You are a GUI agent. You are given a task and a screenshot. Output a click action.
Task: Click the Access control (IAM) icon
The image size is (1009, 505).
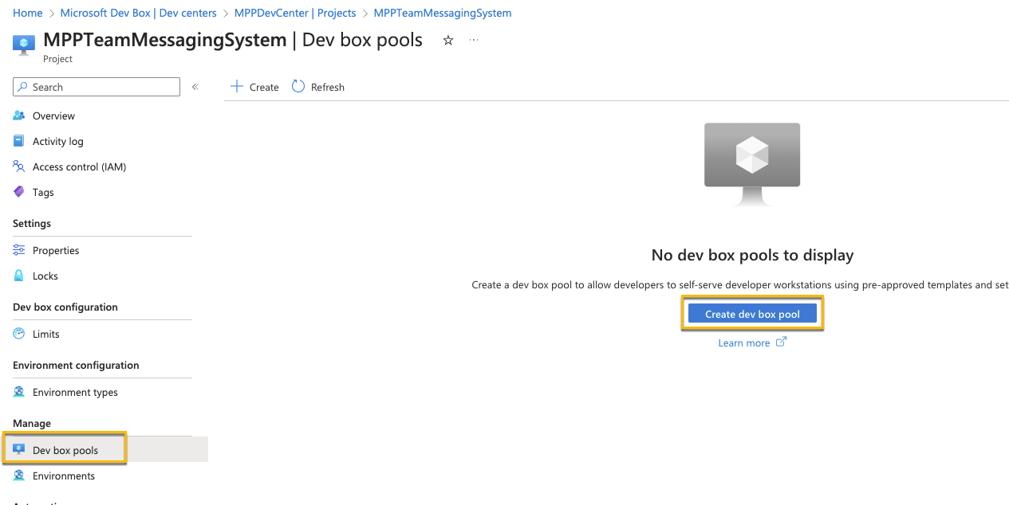[19, 166]
